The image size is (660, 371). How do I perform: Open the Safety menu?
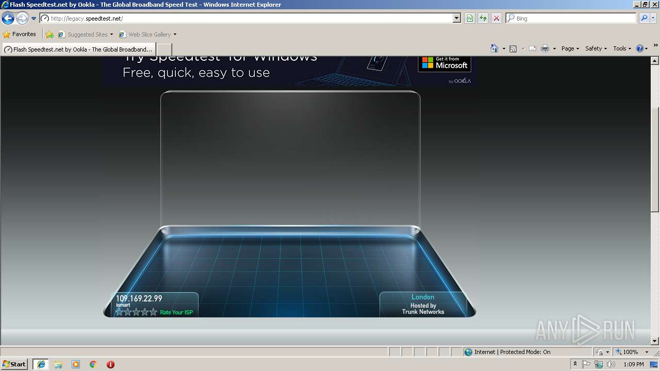596,48
